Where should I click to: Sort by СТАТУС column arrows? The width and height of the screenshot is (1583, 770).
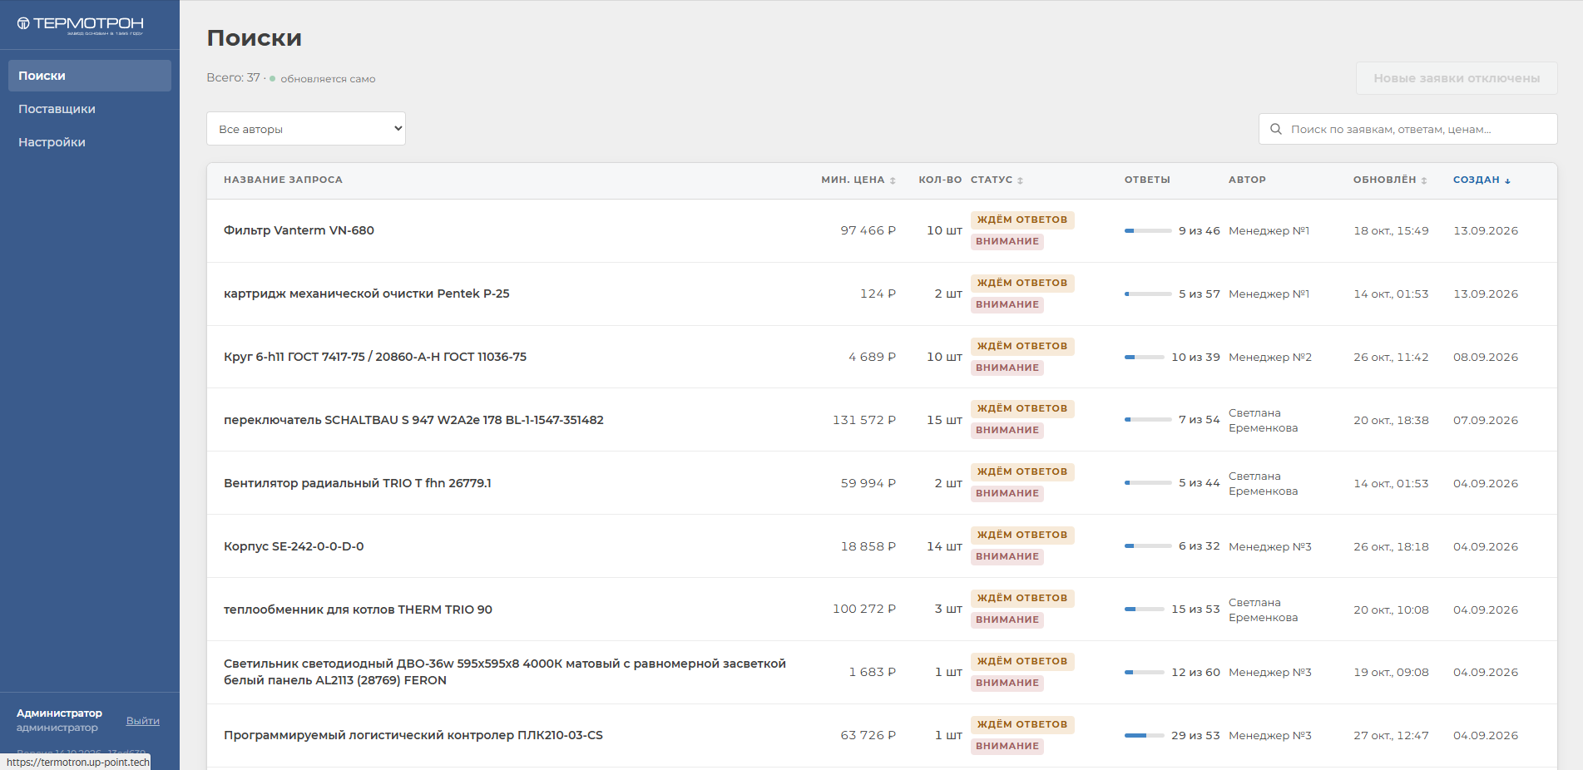coord(1020,180)
